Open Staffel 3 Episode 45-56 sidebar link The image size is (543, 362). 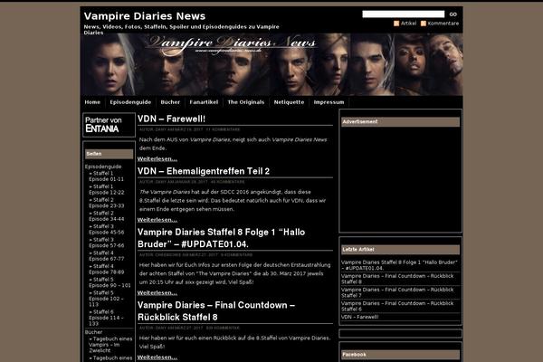(106, 229)
